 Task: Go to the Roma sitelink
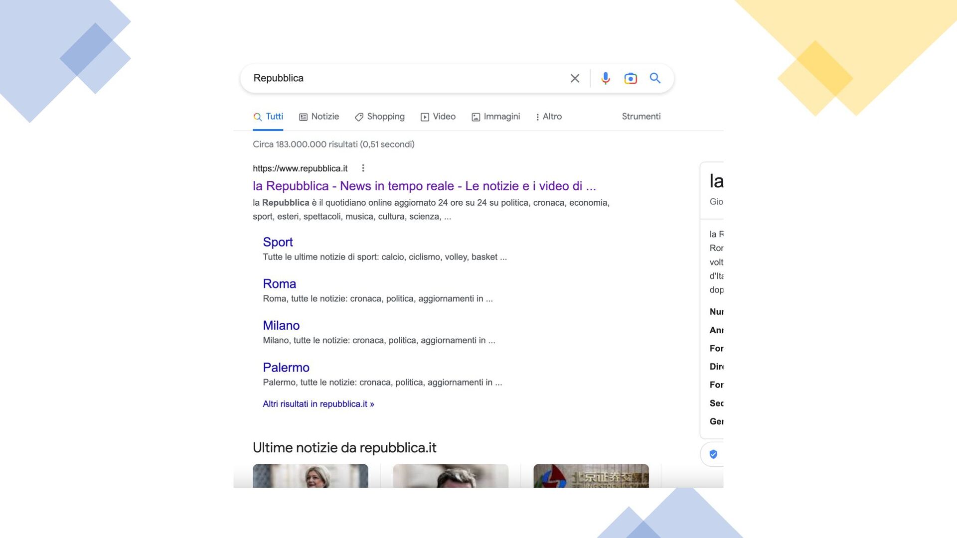pyautogui.click(x=279, y=284)
